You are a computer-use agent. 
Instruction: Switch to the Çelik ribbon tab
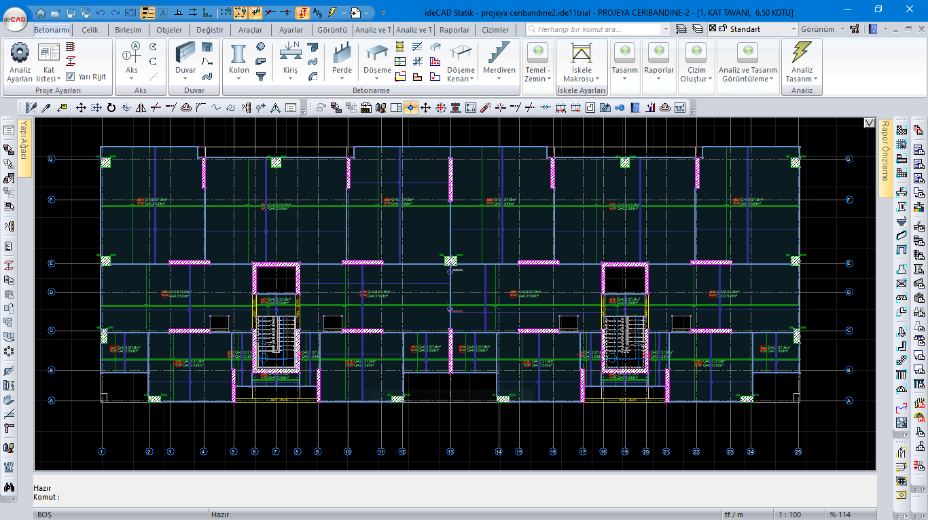coord(90,30)
